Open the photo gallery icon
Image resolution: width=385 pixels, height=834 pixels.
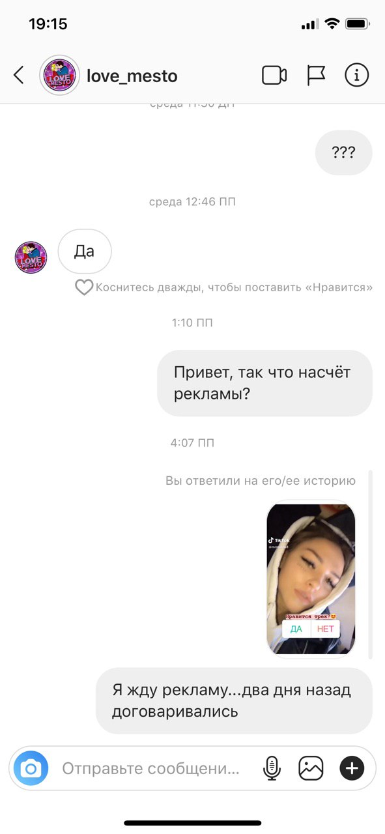311,769
